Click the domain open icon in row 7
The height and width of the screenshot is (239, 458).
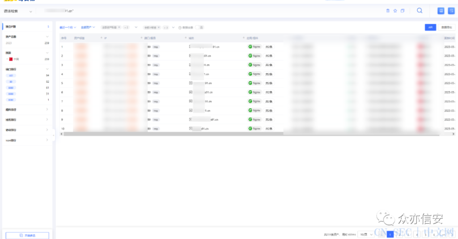point(191,101)
